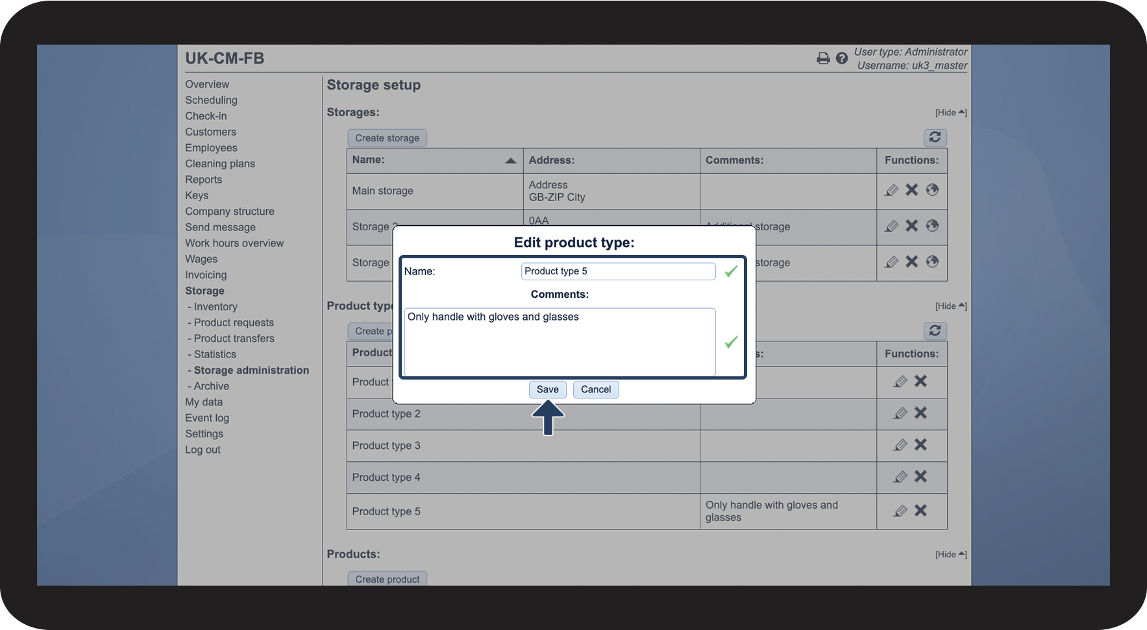
Task: Click the Create product button
Action: [x=388, y=579]
